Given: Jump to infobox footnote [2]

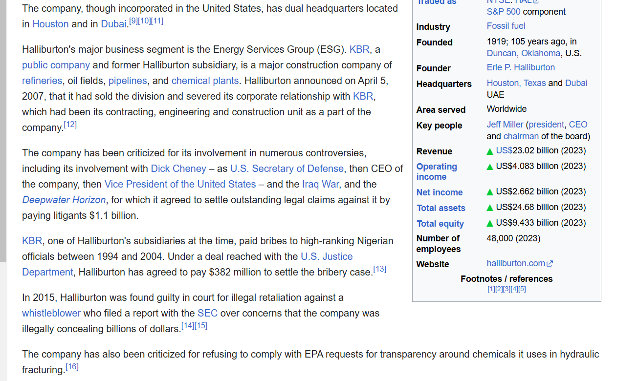Looking at the screenshot, I should click(499, 289).
